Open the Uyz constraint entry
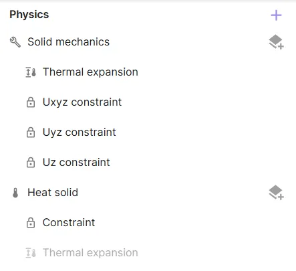This screenshot has height=271, width=296. coord(80,132)
